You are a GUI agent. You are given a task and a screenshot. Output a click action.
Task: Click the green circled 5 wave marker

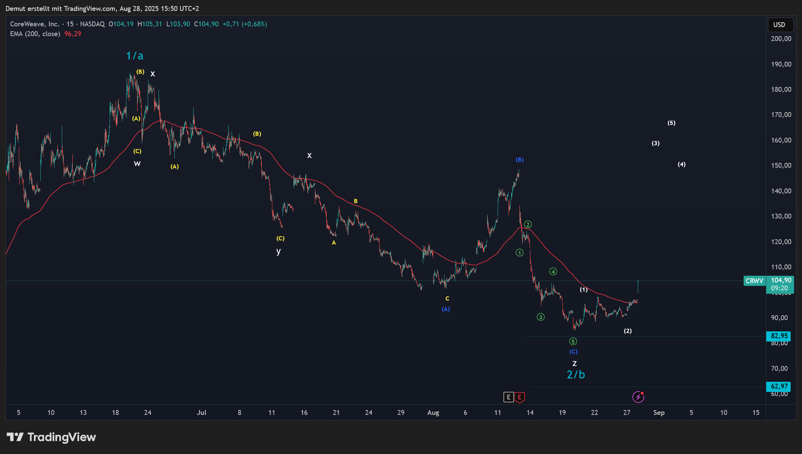(x=573, y=342)
